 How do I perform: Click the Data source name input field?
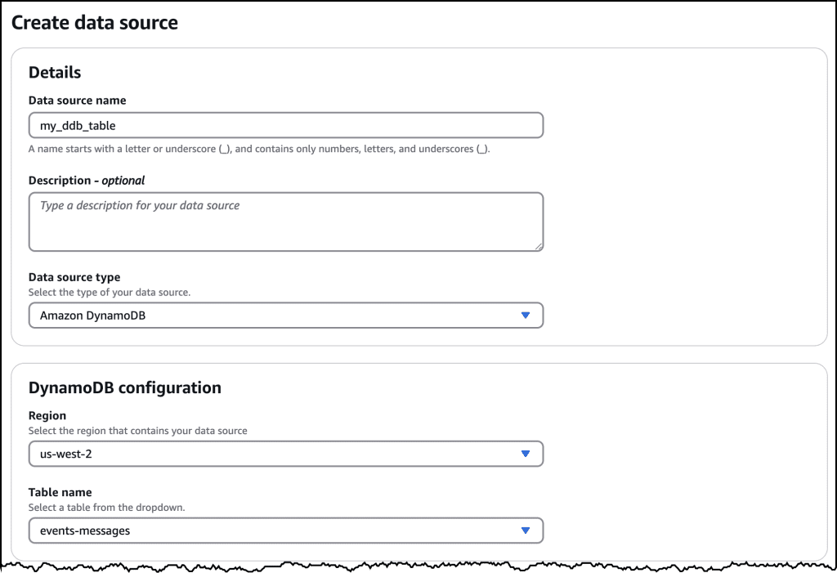tap(286, 125)
